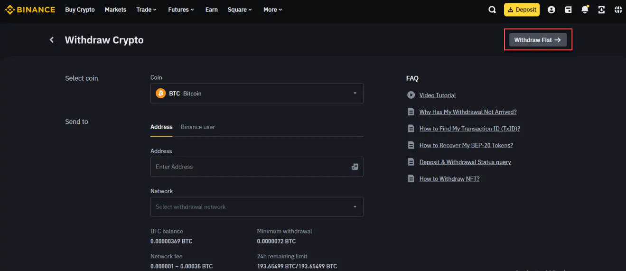This screenshot has height=271, width=626.
Task: Click the Send to label
Action: pos(76,121)
